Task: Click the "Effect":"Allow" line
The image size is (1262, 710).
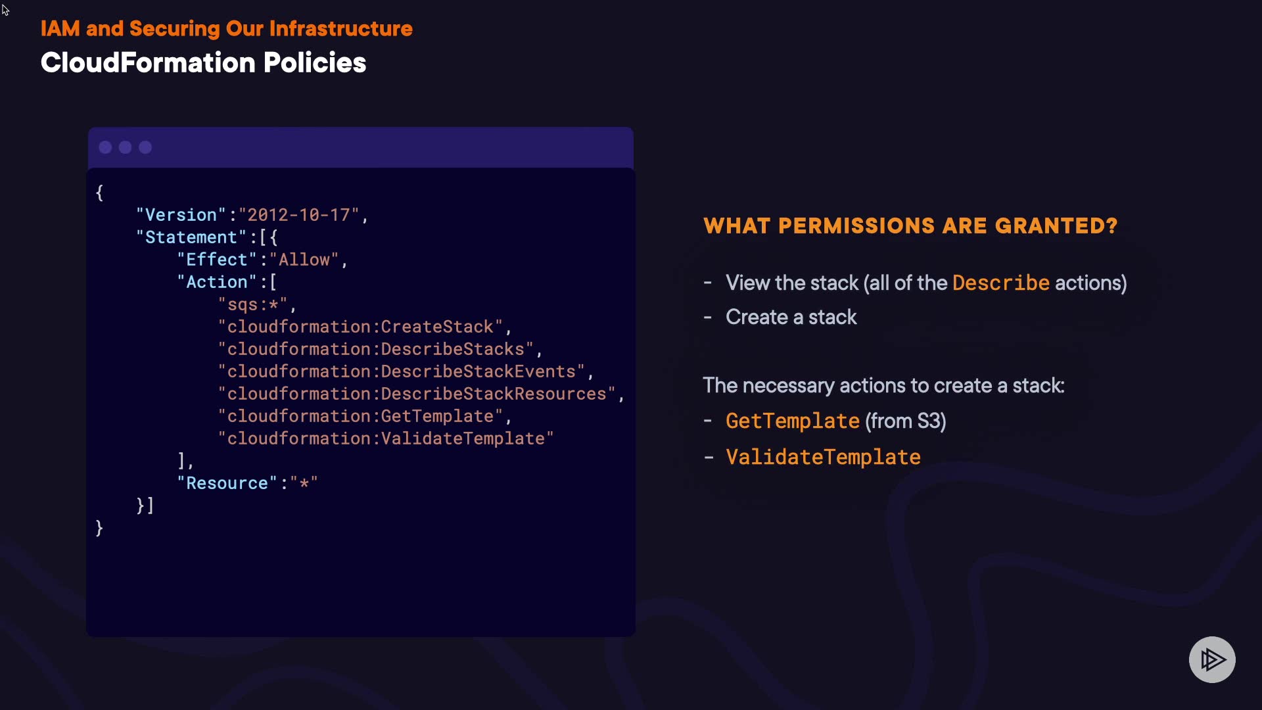Action: click(x=262, y=260)
